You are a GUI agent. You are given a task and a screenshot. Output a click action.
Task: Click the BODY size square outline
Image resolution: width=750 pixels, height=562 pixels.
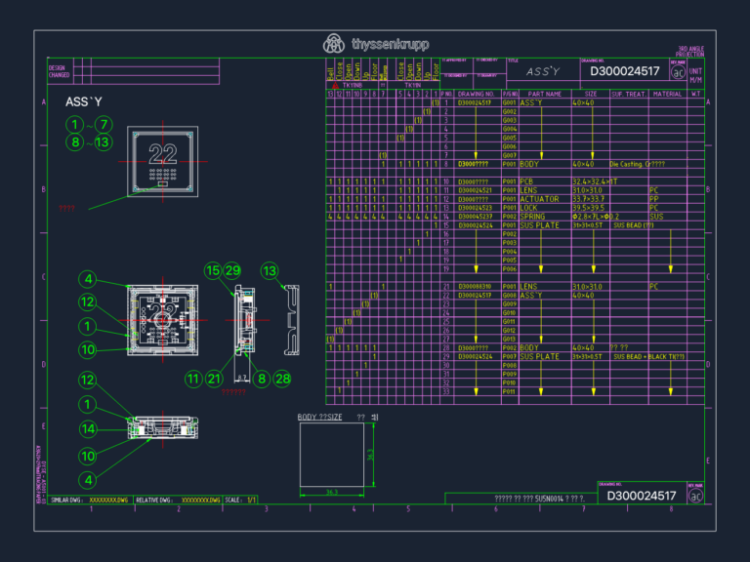(x=332, y=455)
